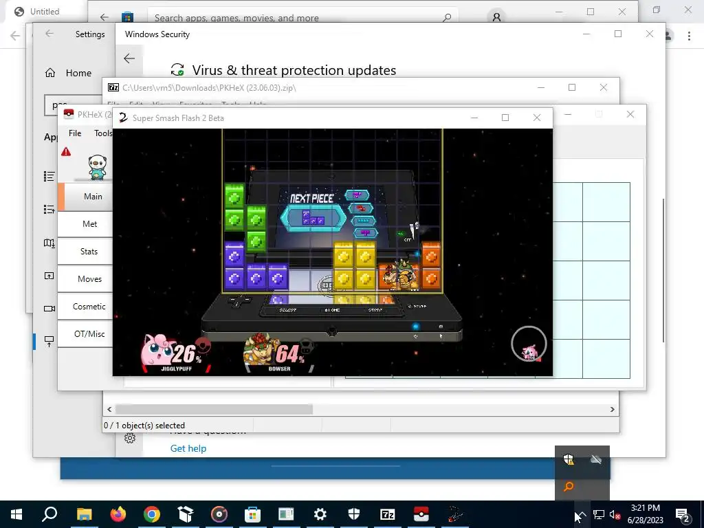The height and width of the screenshot is (528, 704).
Task: Open File Explorer from the taskbar
Action: tap(84, 514)
